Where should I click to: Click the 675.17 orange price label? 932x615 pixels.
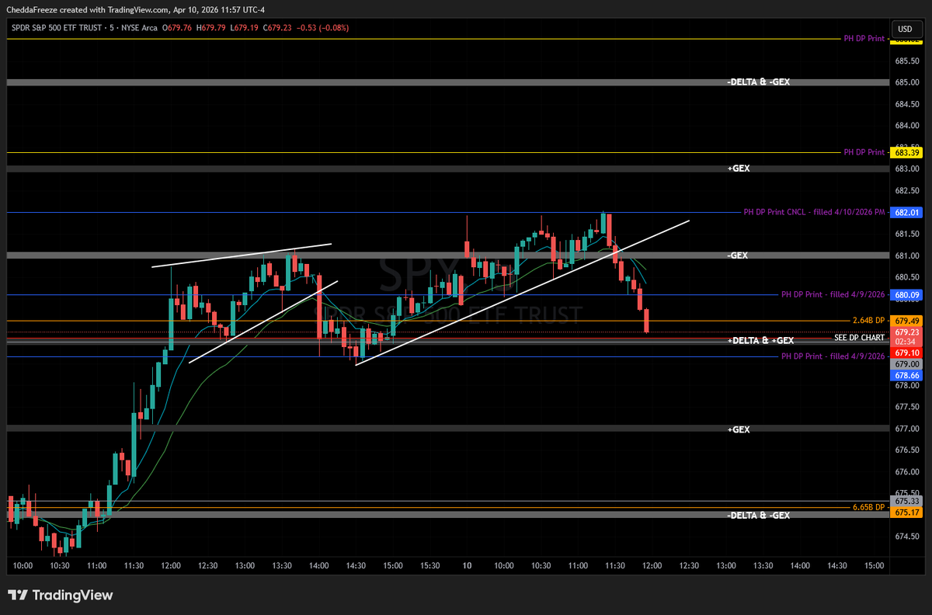pyautogui.click(x=907, y=512)
